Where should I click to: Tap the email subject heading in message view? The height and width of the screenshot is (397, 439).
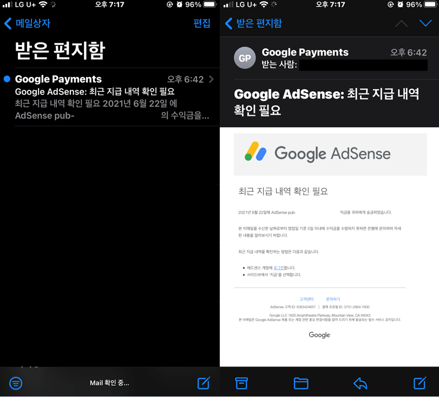[326, 102]
